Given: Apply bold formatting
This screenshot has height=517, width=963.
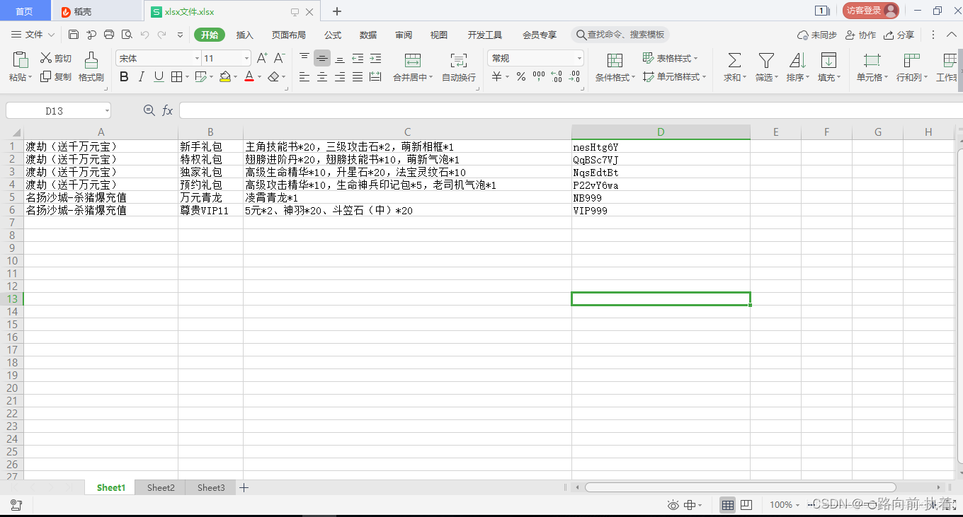Looking at the screenshot, I should tap(124, 76).
